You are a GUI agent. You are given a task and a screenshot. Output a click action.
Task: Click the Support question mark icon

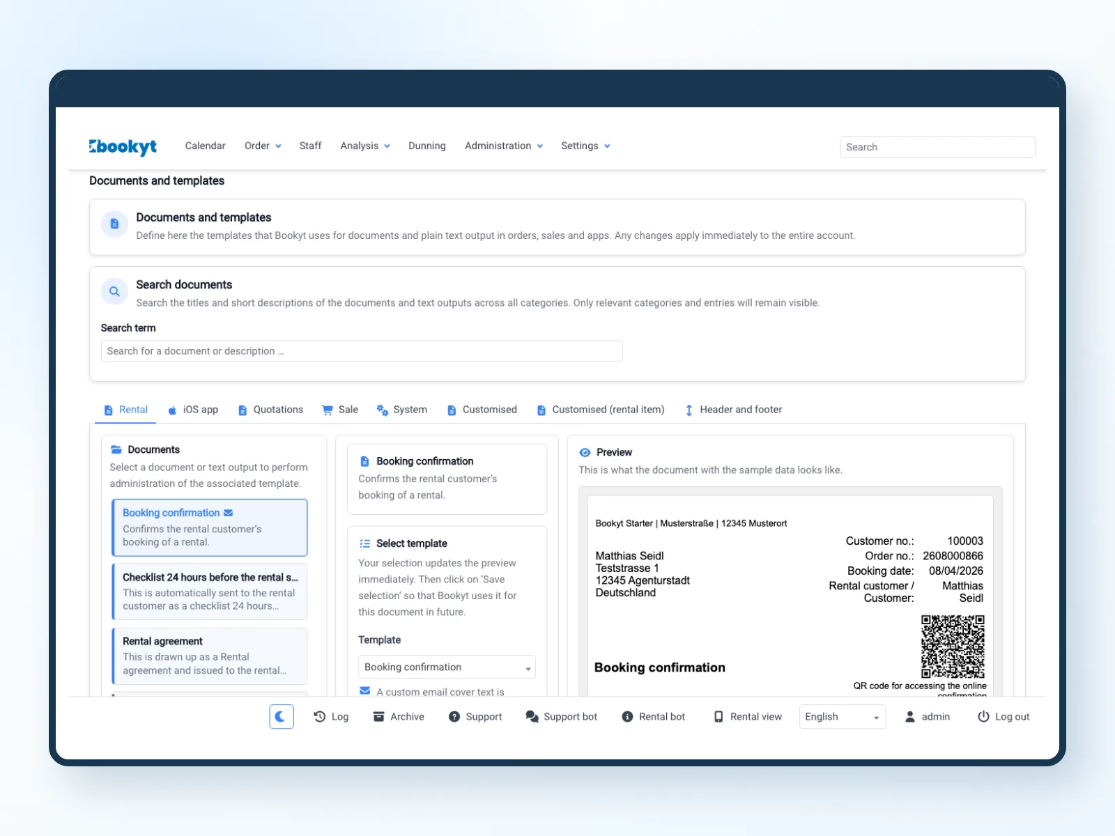tap(454, 716)
